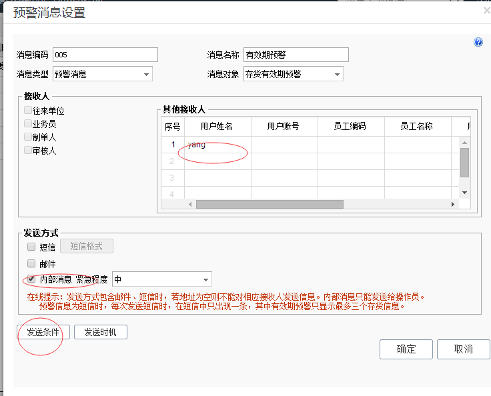Select the yang cell in row 1

click(217, 145)
